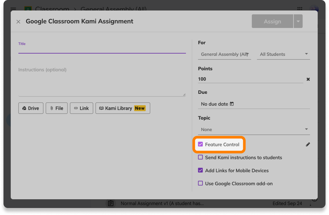Open the hamburger main menu in Classroom
Image resolution: width=329 pixels, height=215 pixels.
[x=13, y=9]
